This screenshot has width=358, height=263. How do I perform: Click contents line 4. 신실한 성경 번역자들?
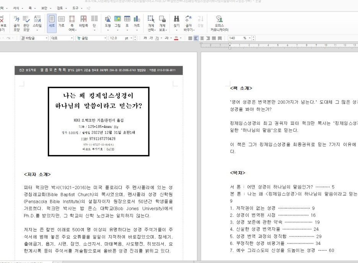pyautogui.click(x=274, y=229)
